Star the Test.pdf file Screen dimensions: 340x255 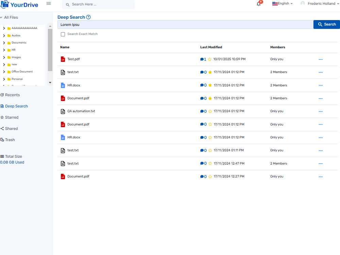(x=210, y=59)
